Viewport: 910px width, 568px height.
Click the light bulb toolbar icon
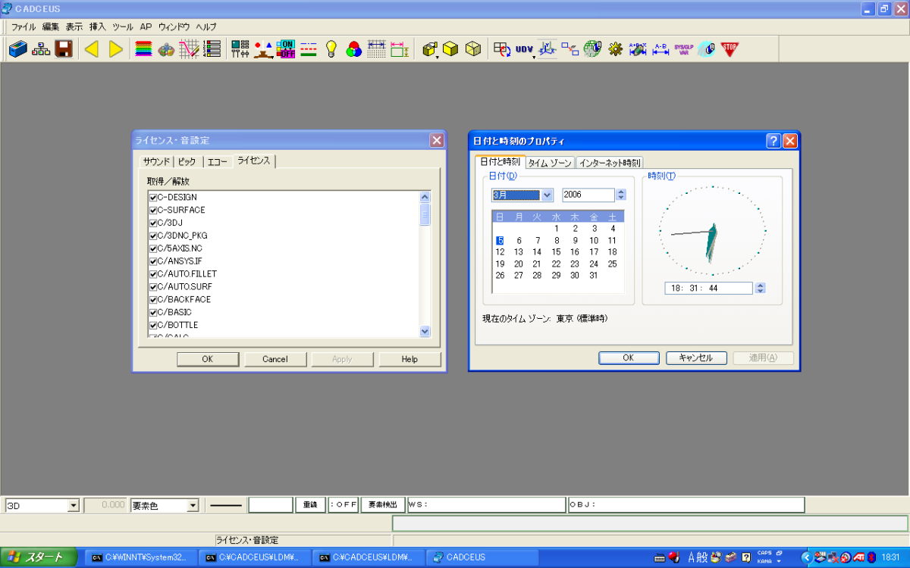coord(331,49)
